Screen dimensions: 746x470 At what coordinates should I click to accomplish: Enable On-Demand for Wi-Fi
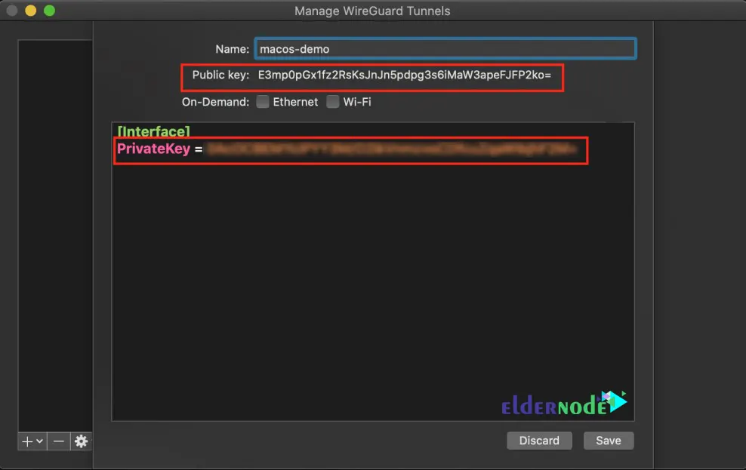pos(332,101)
